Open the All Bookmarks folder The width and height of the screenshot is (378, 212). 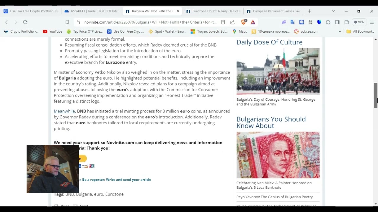tap(360, 32)
